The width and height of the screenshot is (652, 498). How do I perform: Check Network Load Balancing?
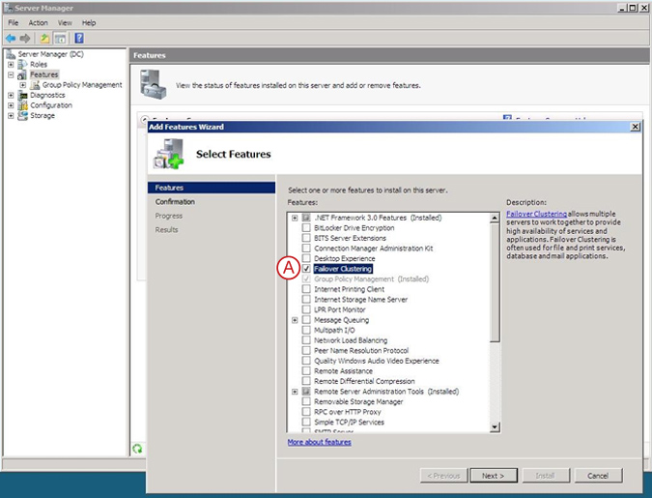click(x=306, y=340)
